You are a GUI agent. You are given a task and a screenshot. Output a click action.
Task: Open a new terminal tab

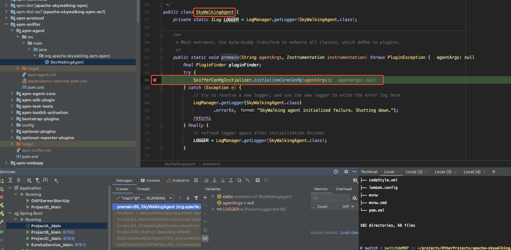point(494,172)
